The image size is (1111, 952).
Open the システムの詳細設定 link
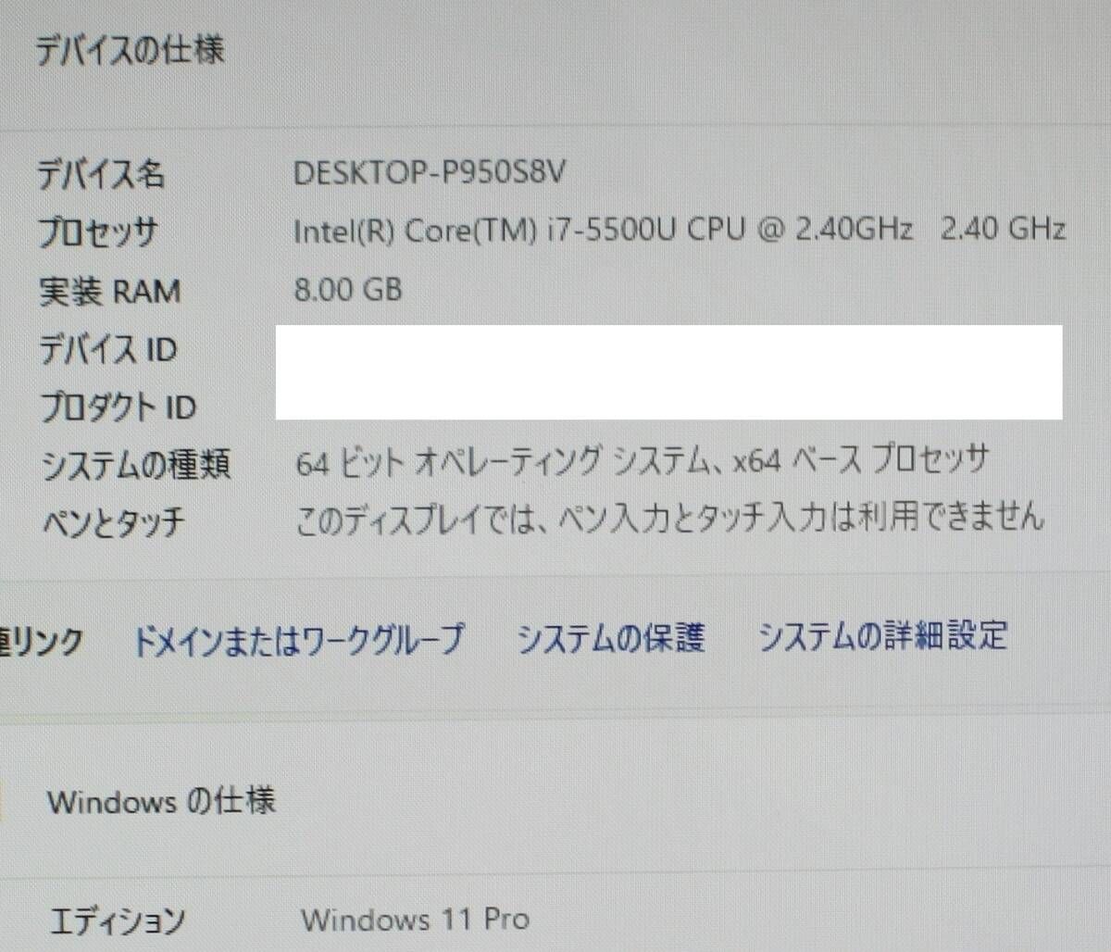(882, 635)
